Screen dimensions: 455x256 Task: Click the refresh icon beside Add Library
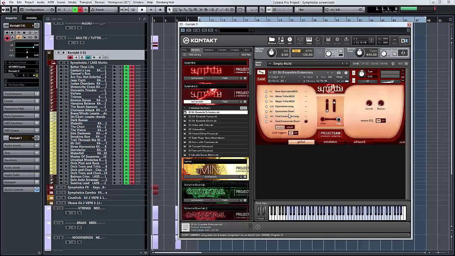[185, 55]
